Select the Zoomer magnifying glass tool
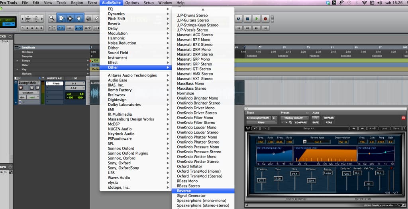The height and width of the screenshot is (209, 408). pos(52,18)
